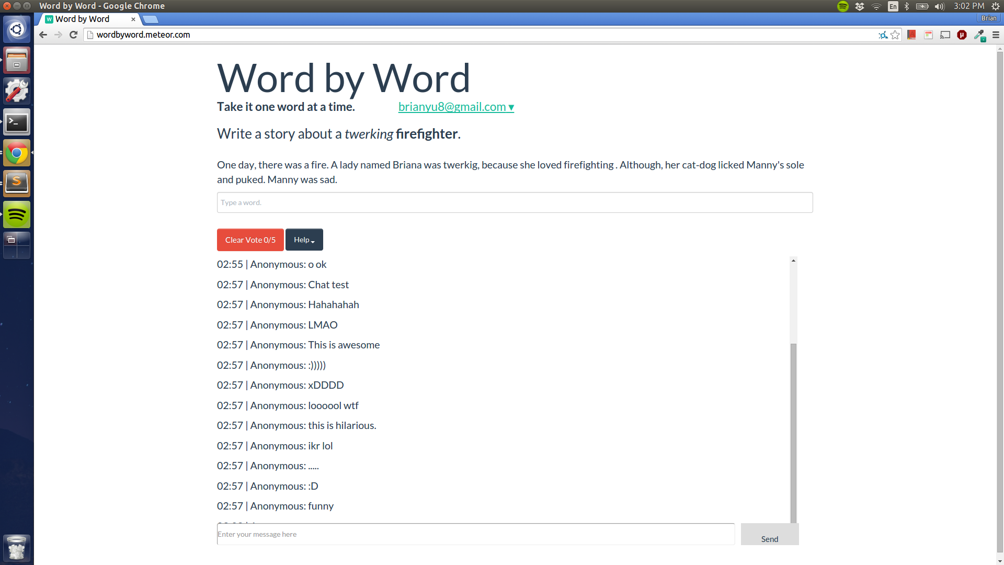Click the uBlock Origin extension icon

(962, 35)
